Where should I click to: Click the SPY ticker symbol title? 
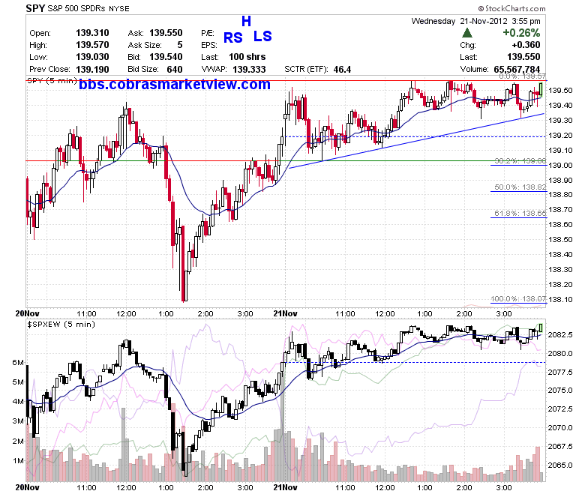[x=35, y=8]
